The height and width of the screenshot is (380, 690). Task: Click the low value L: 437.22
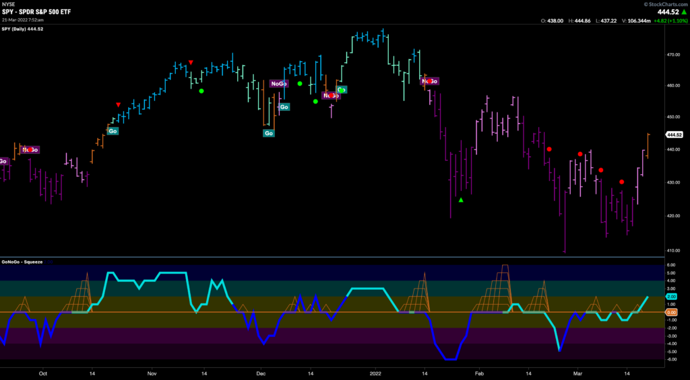(x=606, y=21)
